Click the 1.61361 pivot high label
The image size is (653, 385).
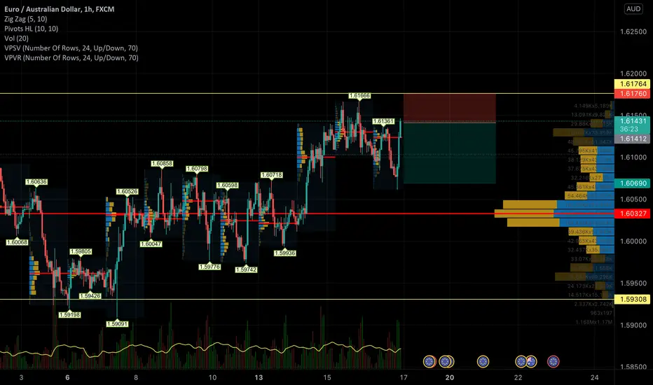pyautogui.click(x=383, y=122)
